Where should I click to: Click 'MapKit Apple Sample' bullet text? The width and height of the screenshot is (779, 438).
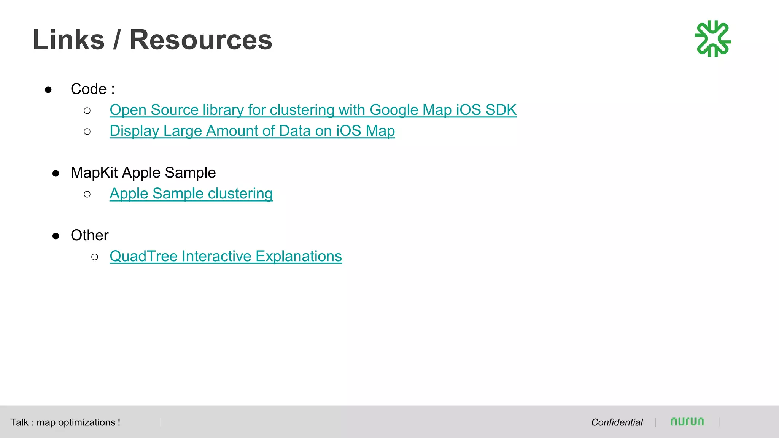(x=143, y=173)
